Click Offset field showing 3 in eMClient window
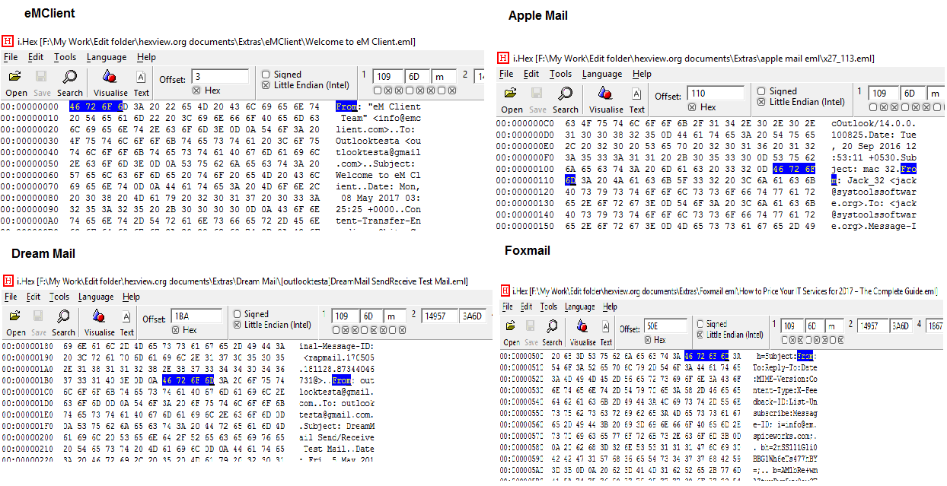 [220, 76]
